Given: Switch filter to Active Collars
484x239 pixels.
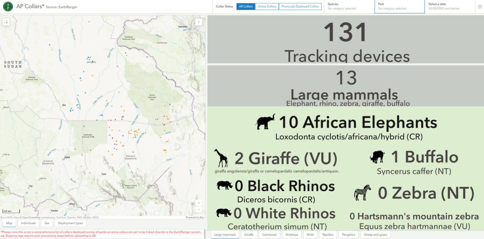Looking at the screenshot, I should click(x=267, y=7).
